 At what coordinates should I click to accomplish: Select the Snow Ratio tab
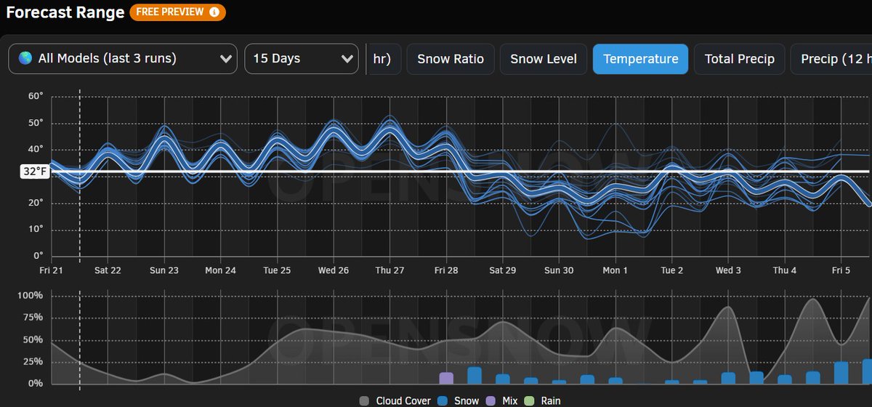pyautogui.click(x=451, y=59)
